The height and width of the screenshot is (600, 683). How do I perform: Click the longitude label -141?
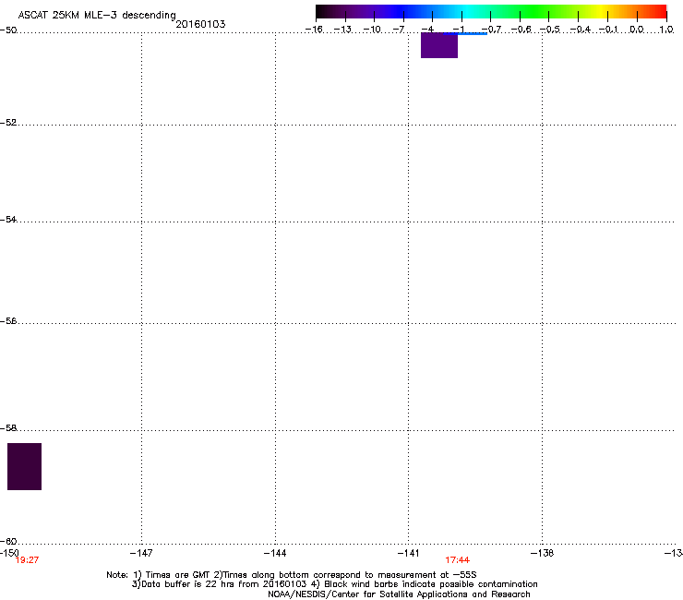point(408,553)
